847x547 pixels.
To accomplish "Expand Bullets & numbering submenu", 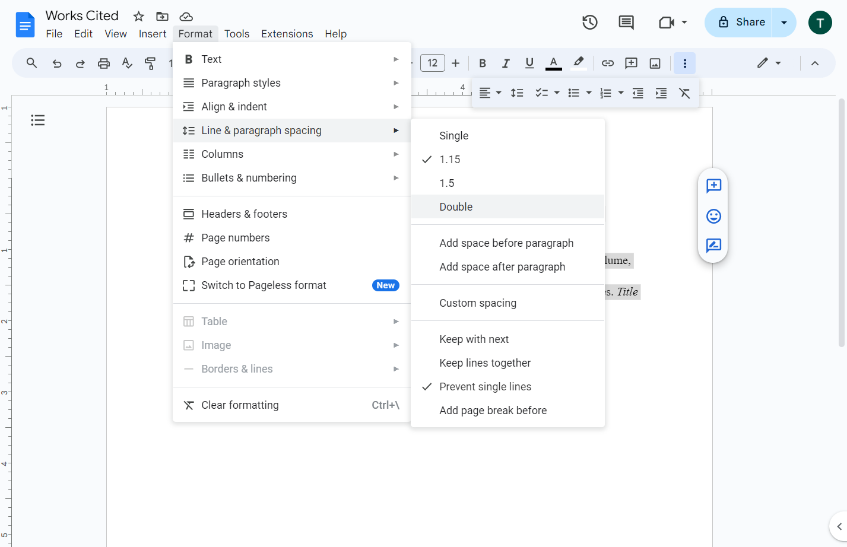I will tap(292, 177).
